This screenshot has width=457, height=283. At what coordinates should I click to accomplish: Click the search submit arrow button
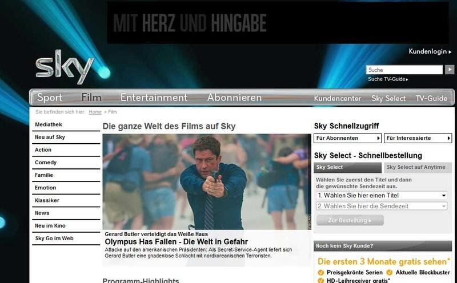coord(449,70)
